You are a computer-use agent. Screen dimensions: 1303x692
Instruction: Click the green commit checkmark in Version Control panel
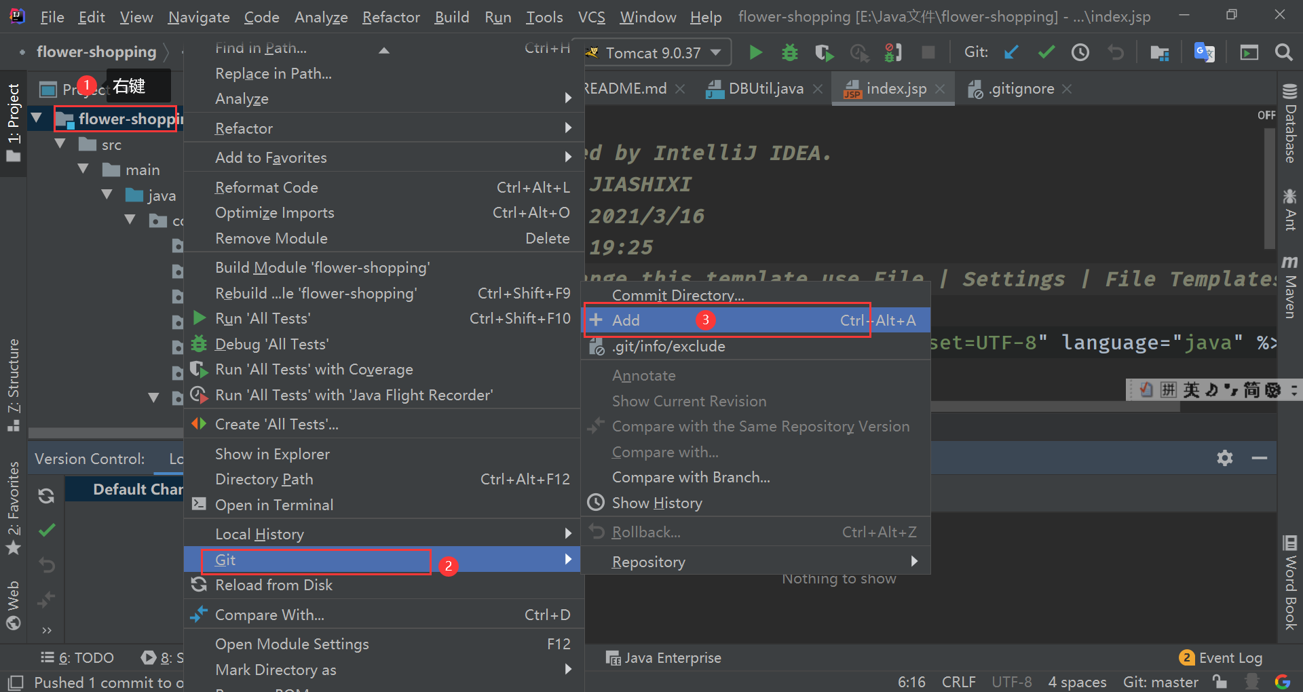pos(46,530)
